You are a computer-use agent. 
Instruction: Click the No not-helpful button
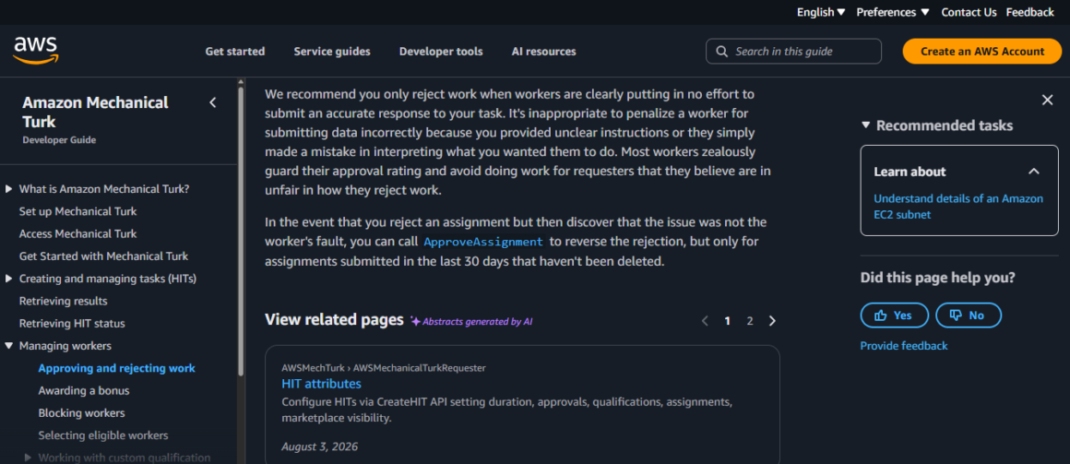[x=969, y=315]
